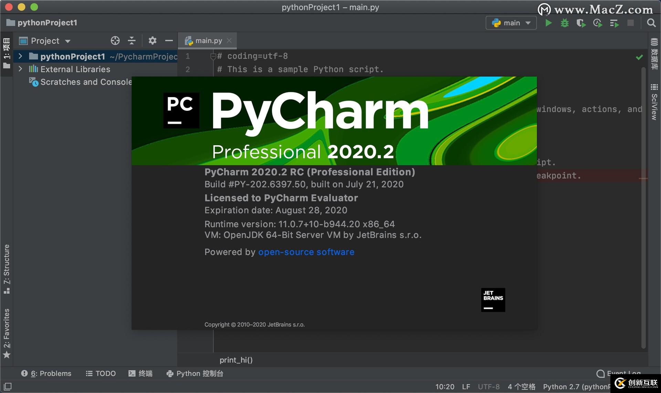Image resolution: width=661 pixels, height=393 pixels.
Task: Click the stop button icon
Action: (x=630, y=23)
